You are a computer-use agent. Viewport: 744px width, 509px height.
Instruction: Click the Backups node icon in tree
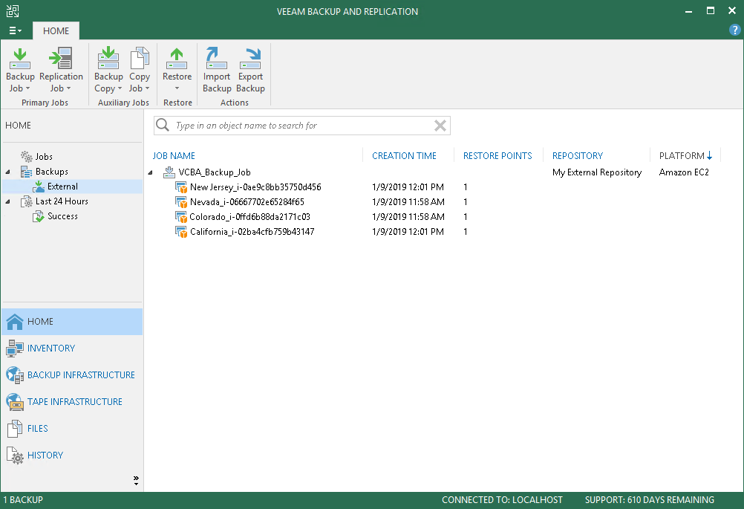(x=27, y=172)
